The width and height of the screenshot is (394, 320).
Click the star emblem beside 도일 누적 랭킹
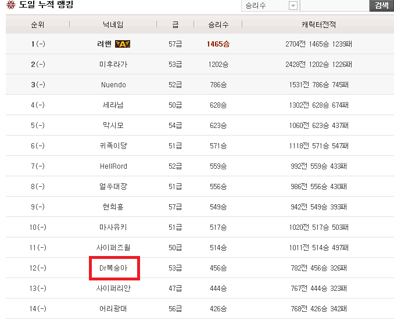coord(10,5)
